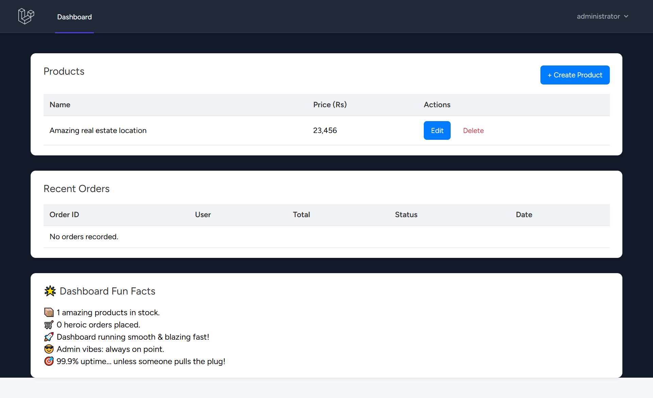Click the Order ID column header

(64, 214)
